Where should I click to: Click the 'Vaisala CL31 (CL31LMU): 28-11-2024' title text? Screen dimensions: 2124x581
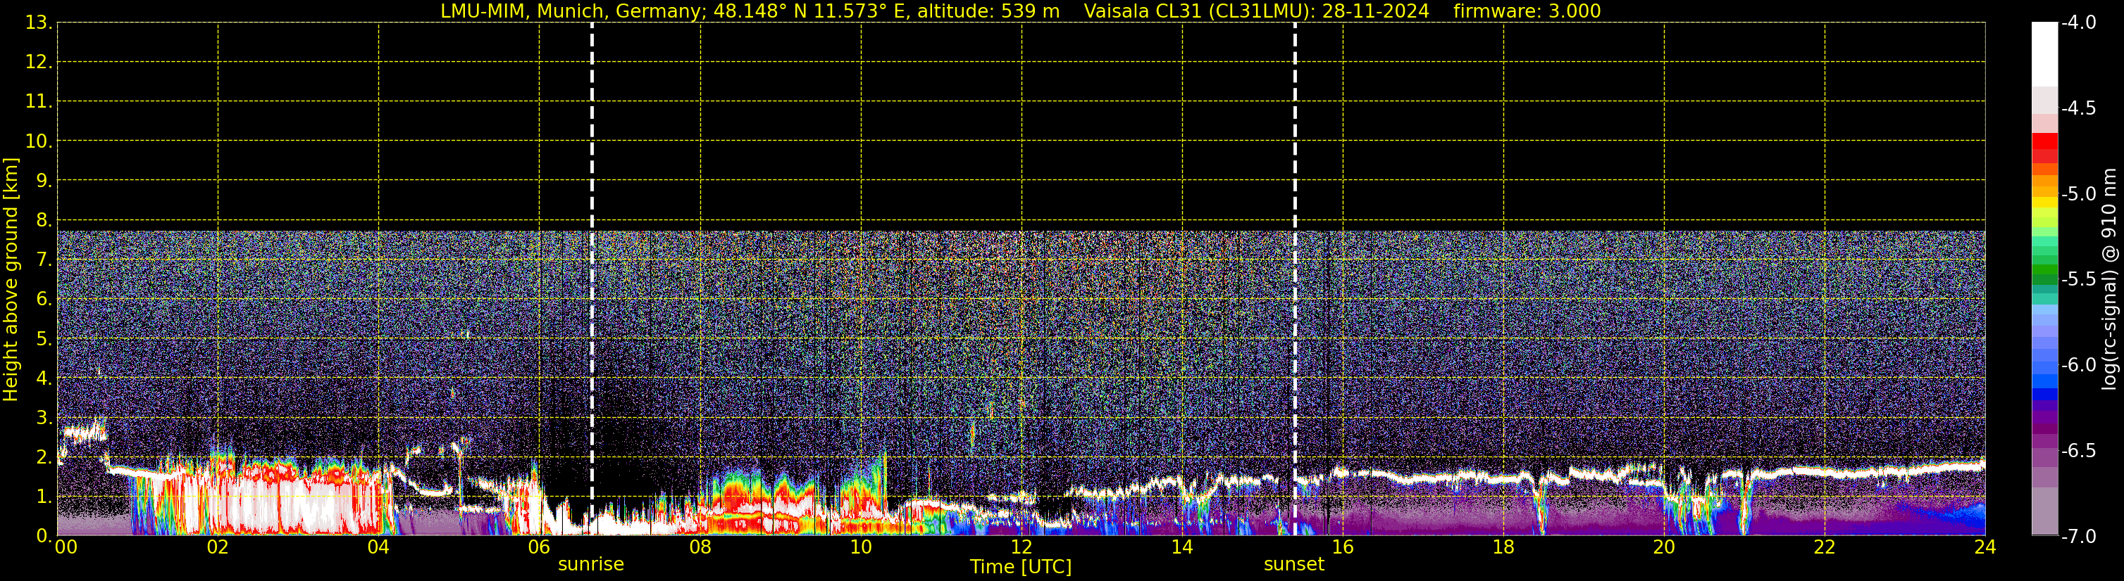point(1256,11)
